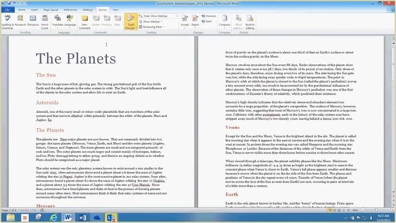Open the SkyDrive cloud icon in taskbar
Image resolution: width=396 pixels, height=223 pixels.
coord(97,217)
